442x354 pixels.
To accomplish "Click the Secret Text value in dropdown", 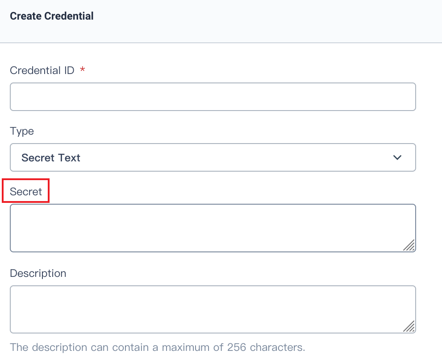I will (50, 157).
